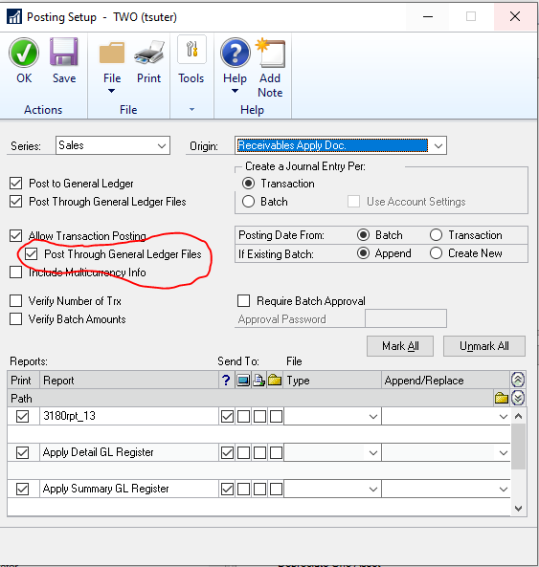Click the Add Note icon
Screen dimensions: 539x567
pos(270,53)
